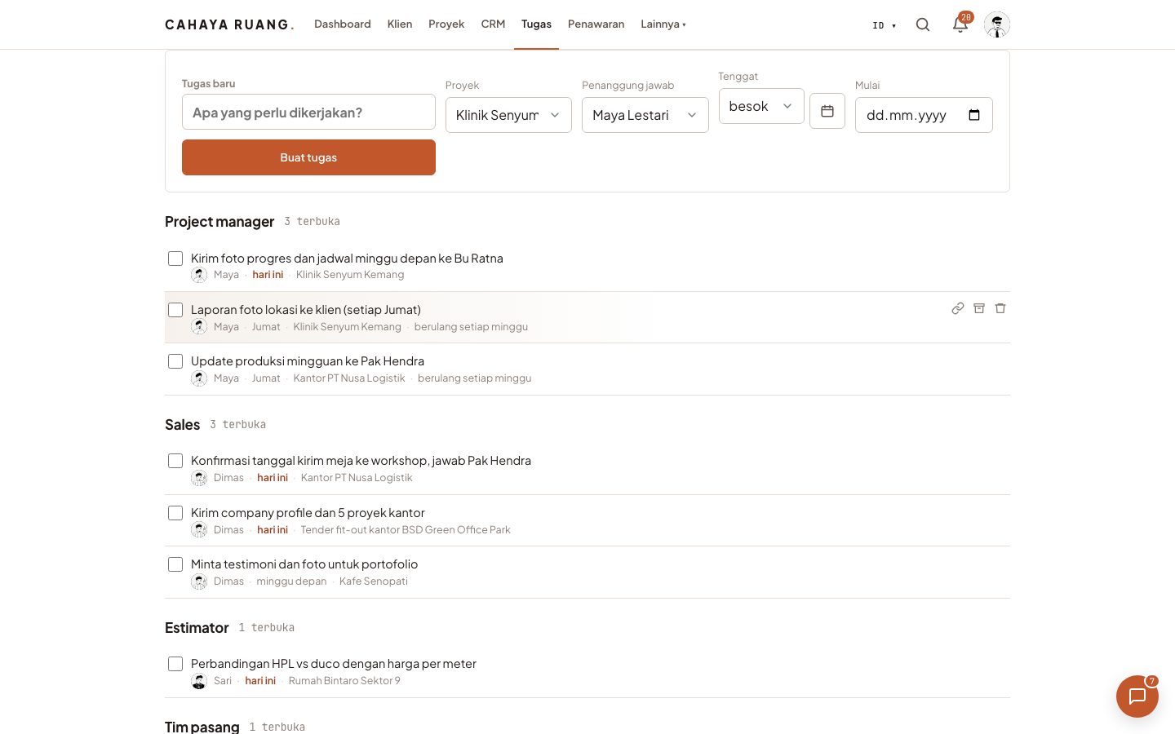The image size is (1175, 734).
Task: Open Klinik Senyum Kemang link under Kirim foto progres
Action: (x=350, y=275)
